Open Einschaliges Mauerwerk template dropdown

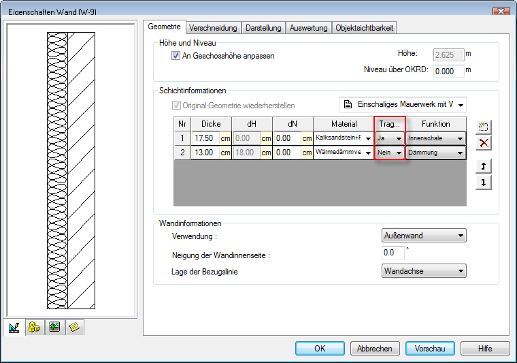pos(403,105)
